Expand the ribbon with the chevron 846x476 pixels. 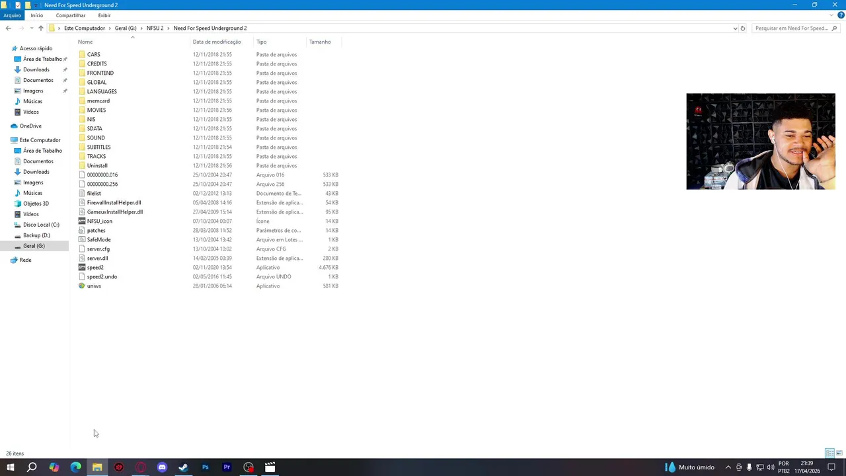832,15
